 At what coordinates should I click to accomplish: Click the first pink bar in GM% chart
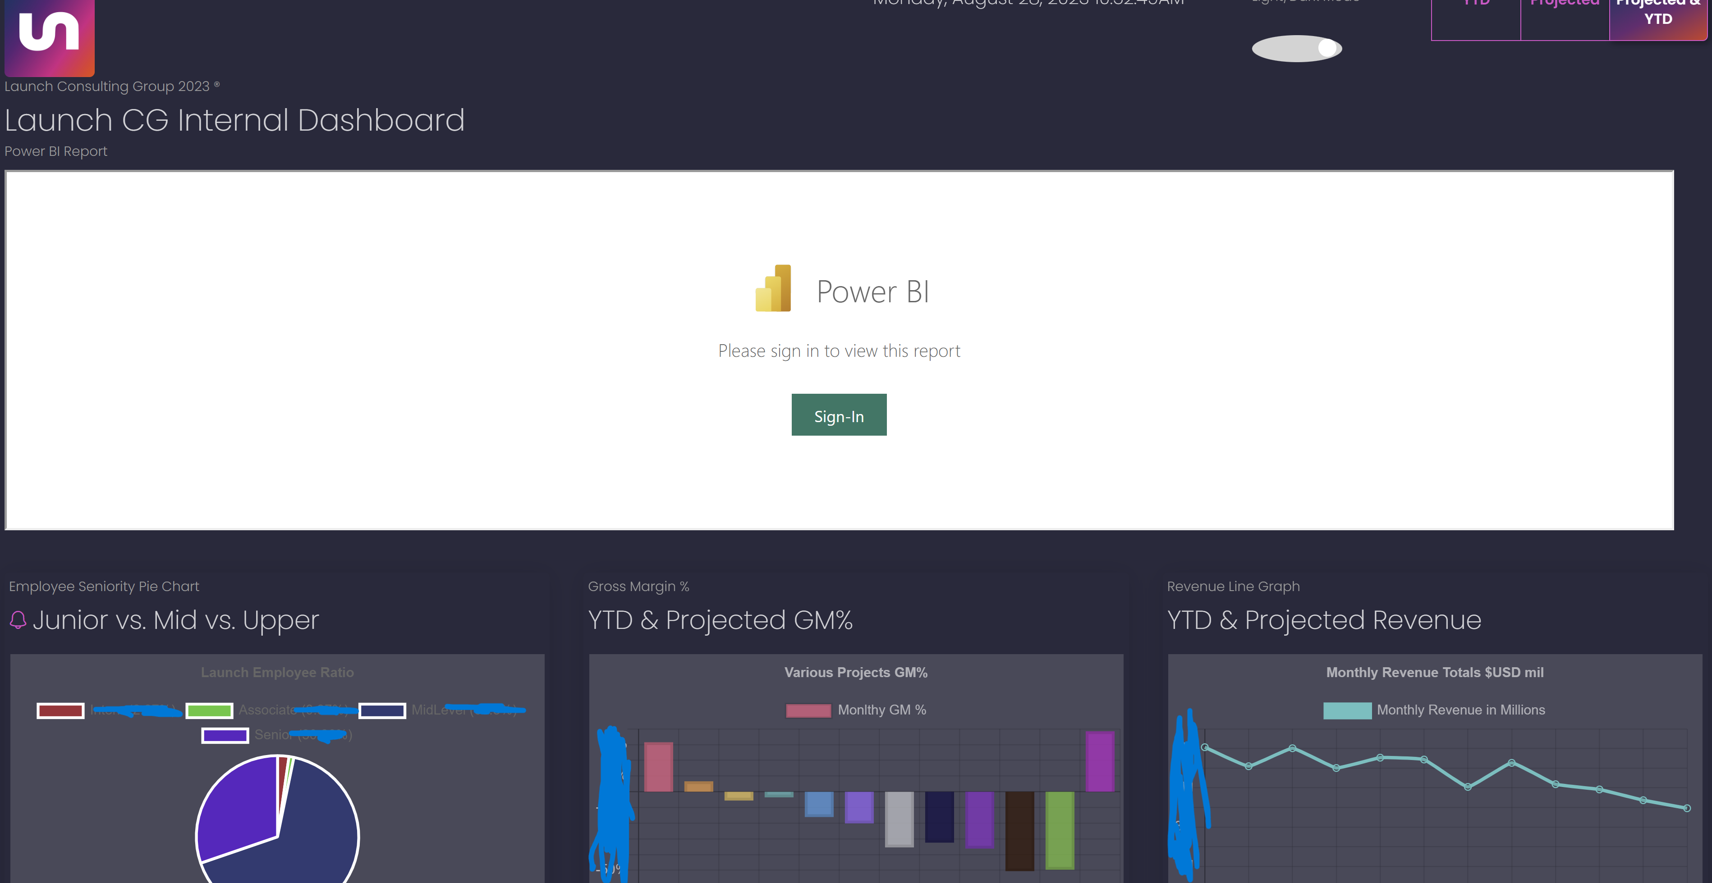pos(658,767)
